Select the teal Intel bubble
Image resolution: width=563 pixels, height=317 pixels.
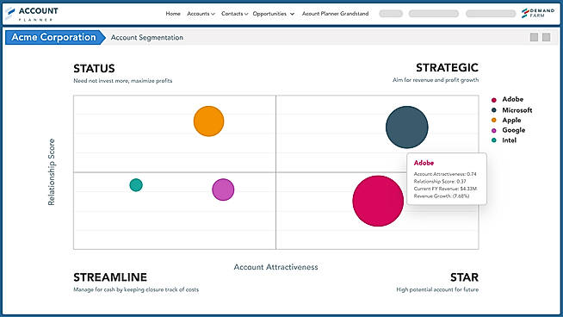[136, 185]
